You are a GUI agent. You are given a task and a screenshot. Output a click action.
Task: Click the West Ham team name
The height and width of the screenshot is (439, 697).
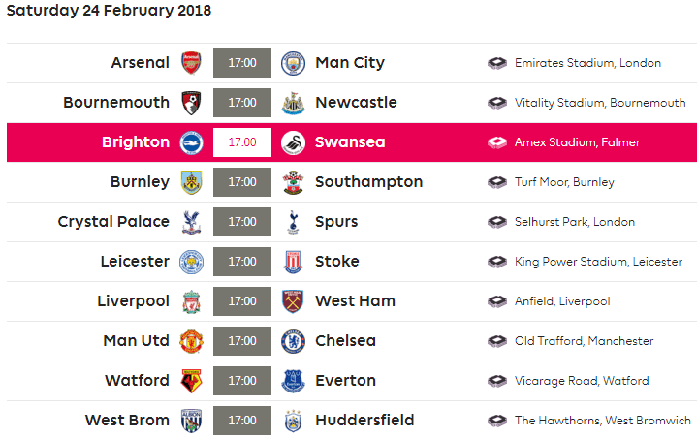coord(355,301)
